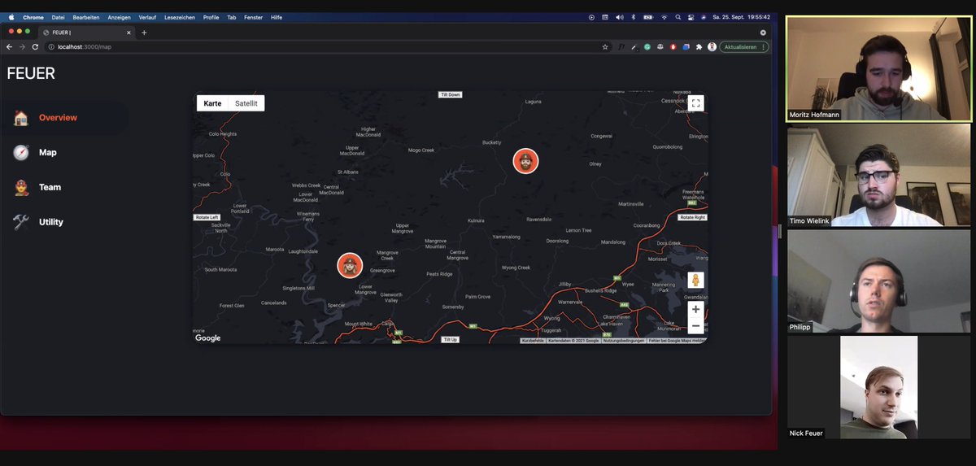976x466 pixels.
Task: Go forward in browser history
Action: click(22, 47)
